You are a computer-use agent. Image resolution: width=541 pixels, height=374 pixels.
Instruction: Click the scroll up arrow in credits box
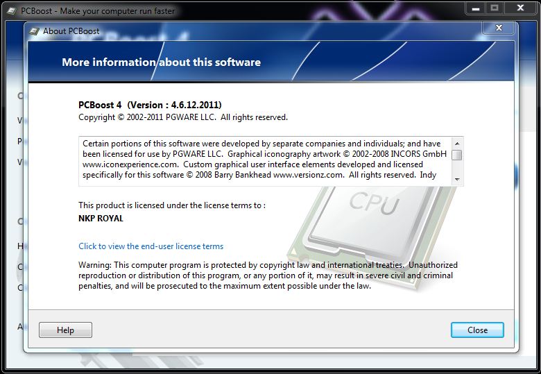pyautogui.click(x=457, y=144)
